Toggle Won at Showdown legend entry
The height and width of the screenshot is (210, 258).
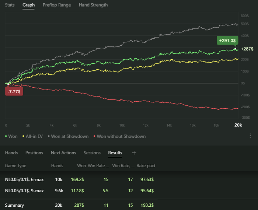[x=68, y=136]
